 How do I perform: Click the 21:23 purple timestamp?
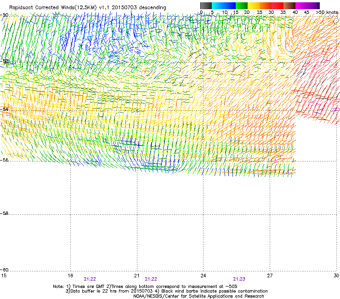click(x=239, y=279)
